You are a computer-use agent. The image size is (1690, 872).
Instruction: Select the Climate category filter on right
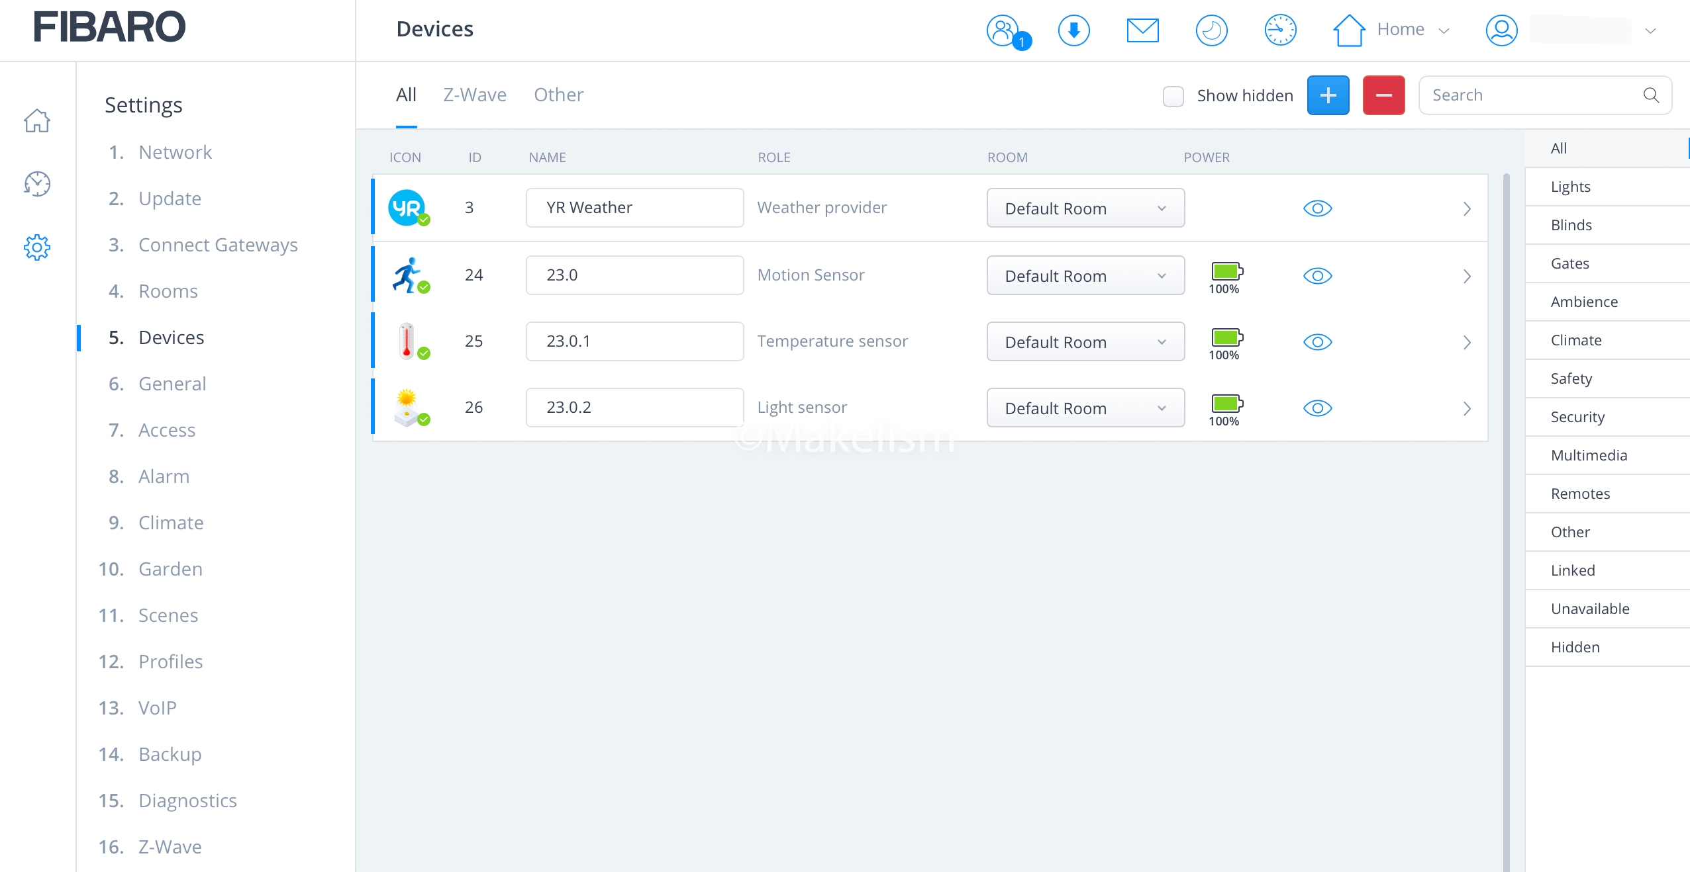click(1575, 340)
